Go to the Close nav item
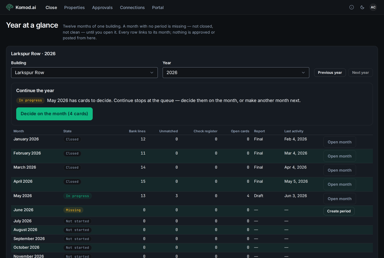384x258 pixels. (x=51, y=7)
